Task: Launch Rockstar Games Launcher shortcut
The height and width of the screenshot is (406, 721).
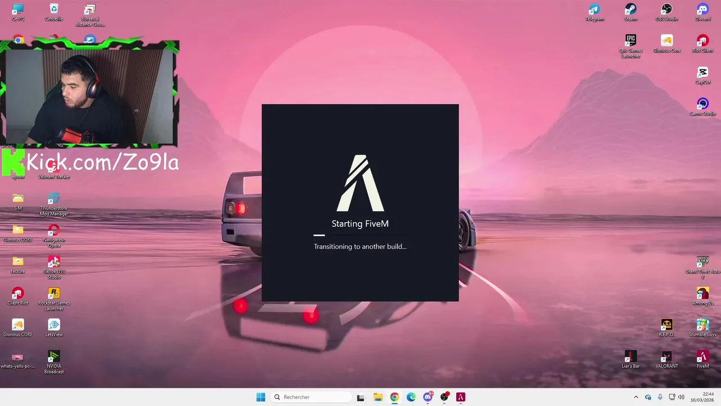Action: [54, 299]
